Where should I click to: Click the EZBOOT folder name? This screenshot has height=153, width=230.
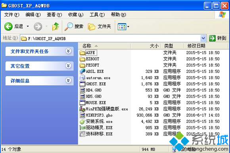[92, 59]
